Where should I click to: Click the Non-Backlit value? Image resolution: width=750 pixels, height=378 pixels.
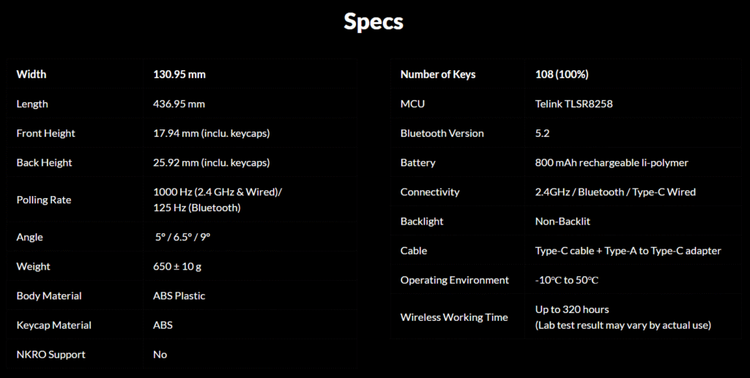(562, 221)
